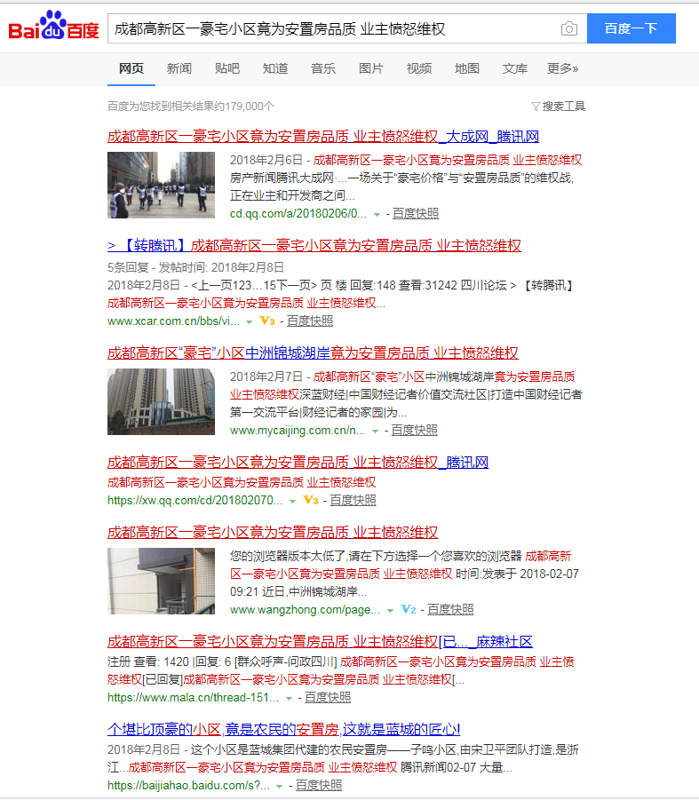Click V3 badge on xcar.com.cn result
Viewport: 699px width, 800px height.
tap(267, 321)
